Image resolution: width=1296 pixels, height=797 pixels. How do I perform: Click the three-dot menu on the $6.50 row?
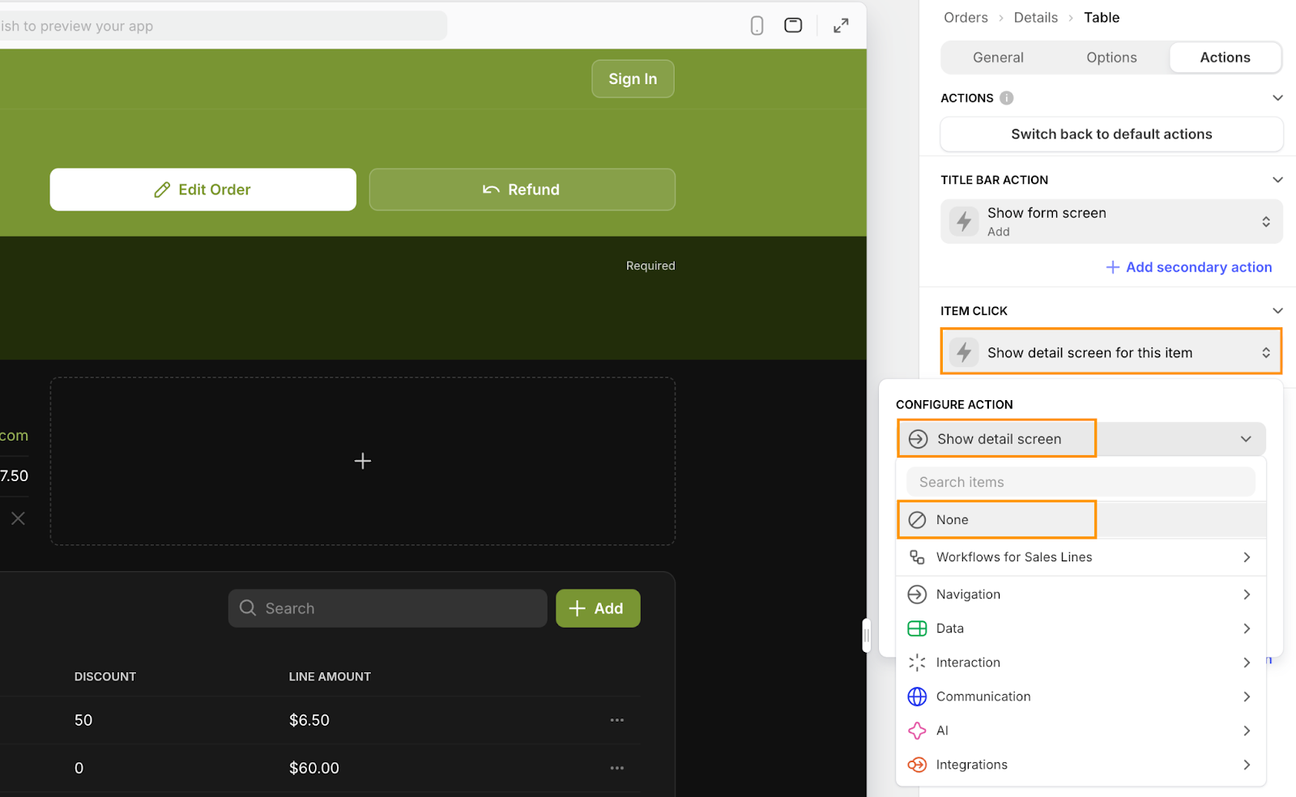pyautogui.click(x=617, y=720)
